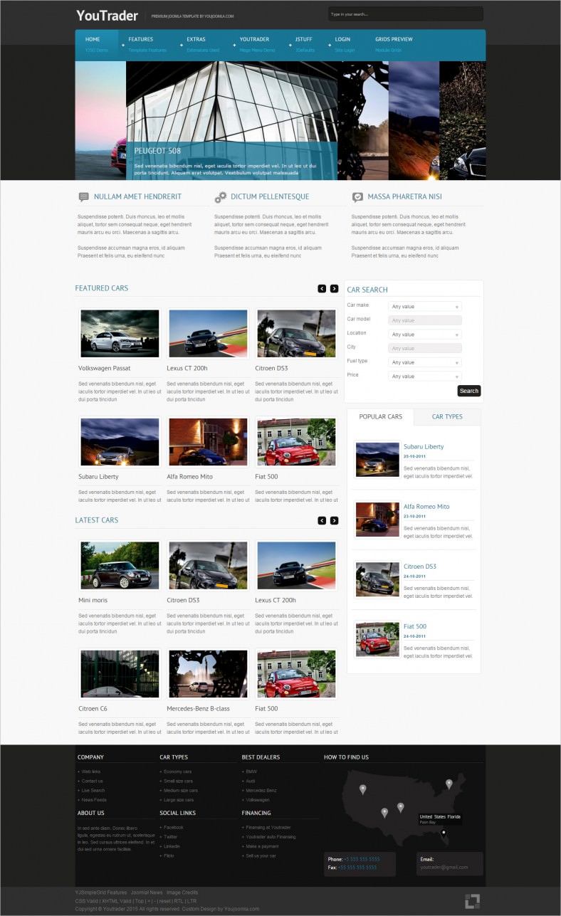Click the site search input field
Viewport: 561px width, 916px height.
[405, 14]
